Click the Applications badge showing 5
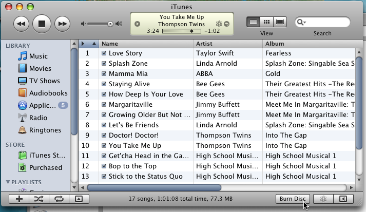Viewport: 366px width, 212px height. [x=63, y=106]
